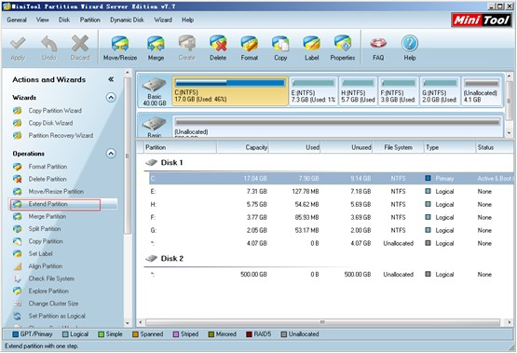Select the F:(NTFS) block in disk map
517x353 pixels.
click(x=399, y=91)
